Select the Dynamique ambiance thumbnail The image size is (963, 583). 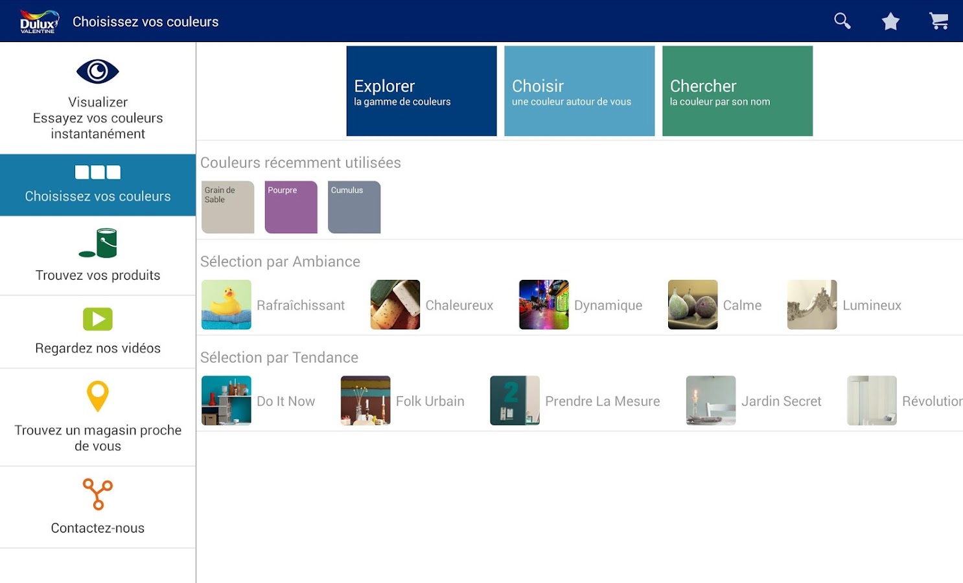pos(544,304)
